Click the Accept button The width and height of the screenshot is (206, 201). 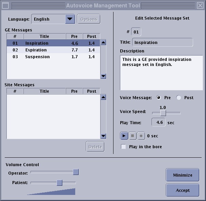182,190
